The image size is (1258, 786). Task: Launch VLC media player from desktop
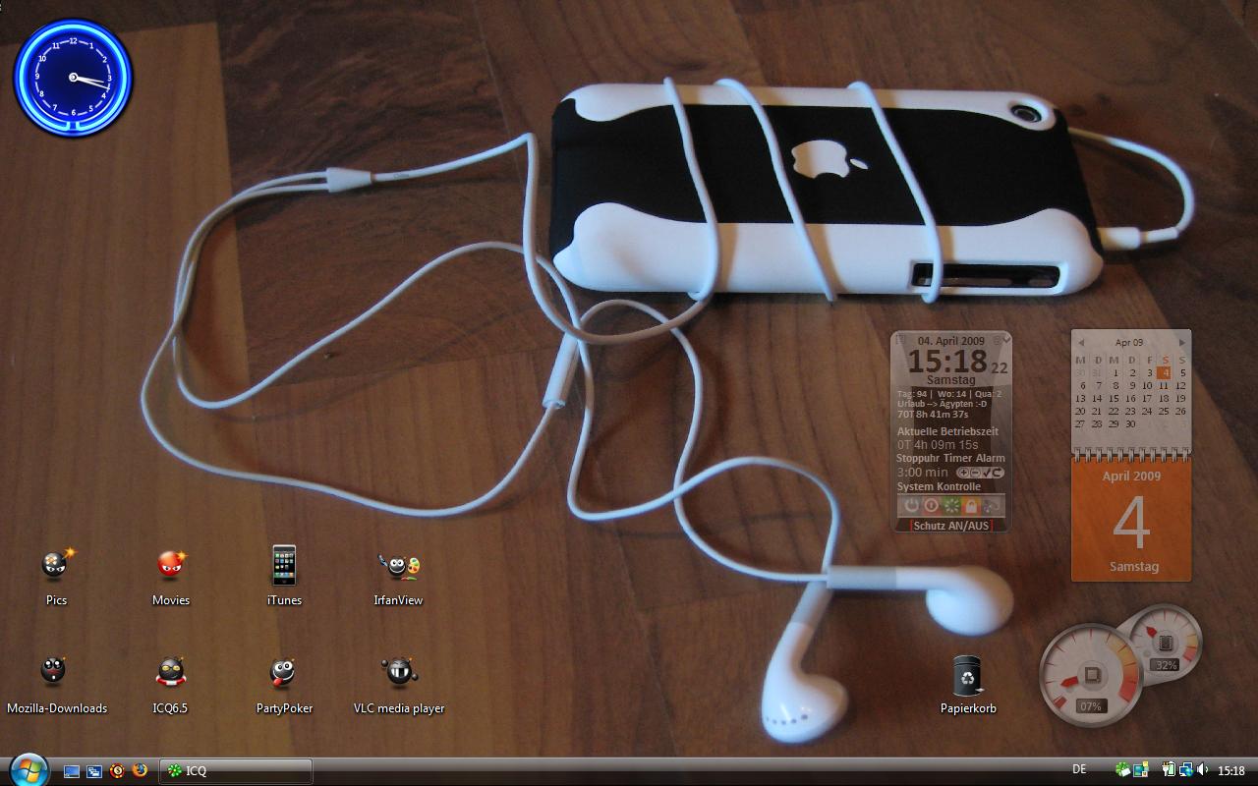coord(398,686)
